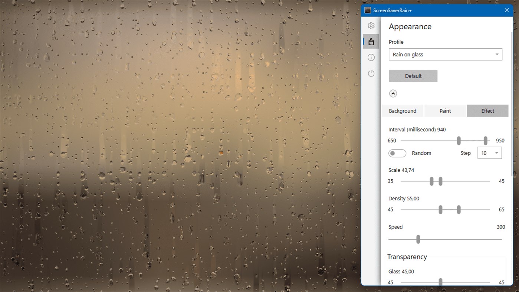This screenshot has width=519, height=292.
Task: Collapse the settings section with the up chevron
Action: [x=393, y=93]
